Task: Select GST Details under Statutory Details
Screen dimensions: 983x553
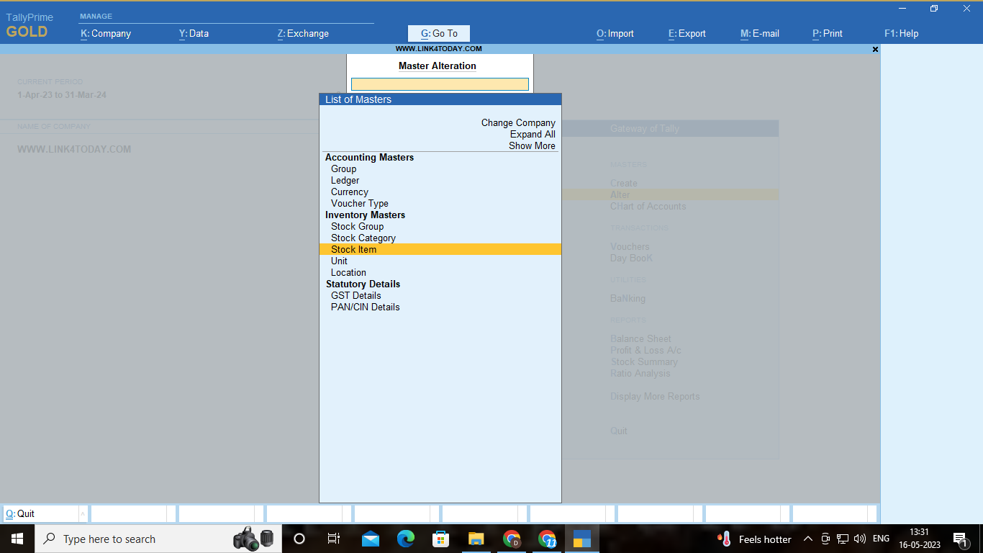Action: pyautogui.click(x=355, y=295)
